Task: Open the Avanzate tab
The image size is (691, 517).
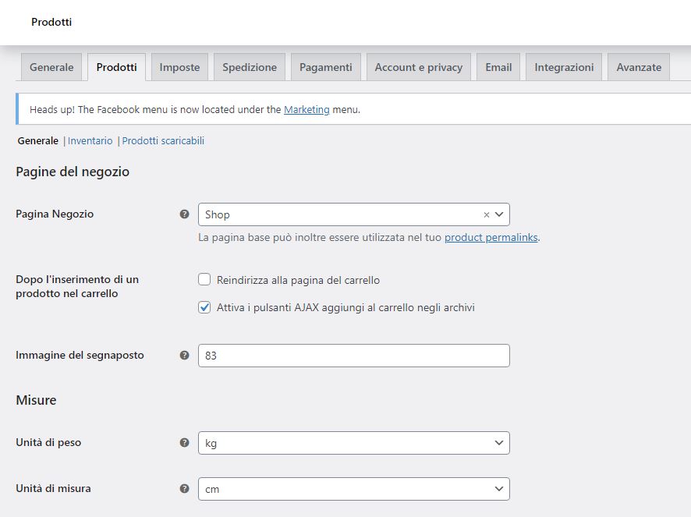Action: 638,67
